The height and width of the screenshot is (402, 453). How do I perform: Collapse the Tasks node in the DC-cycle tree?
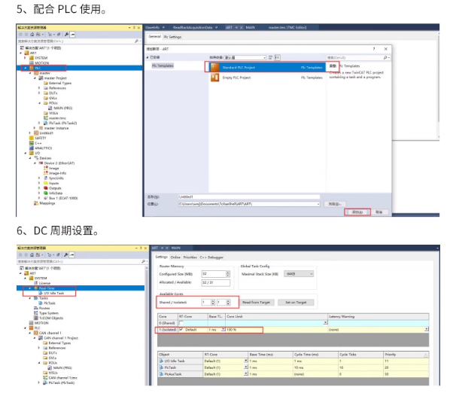[30, 298]
